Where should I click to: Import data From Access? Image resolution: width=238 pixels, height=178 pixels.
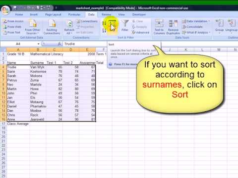(x=13, y=21)
